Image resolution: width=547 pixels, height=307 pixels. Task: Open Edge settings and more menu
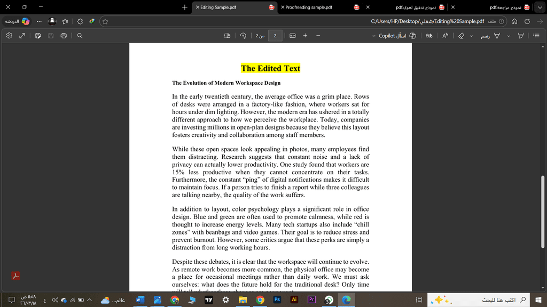39,21
